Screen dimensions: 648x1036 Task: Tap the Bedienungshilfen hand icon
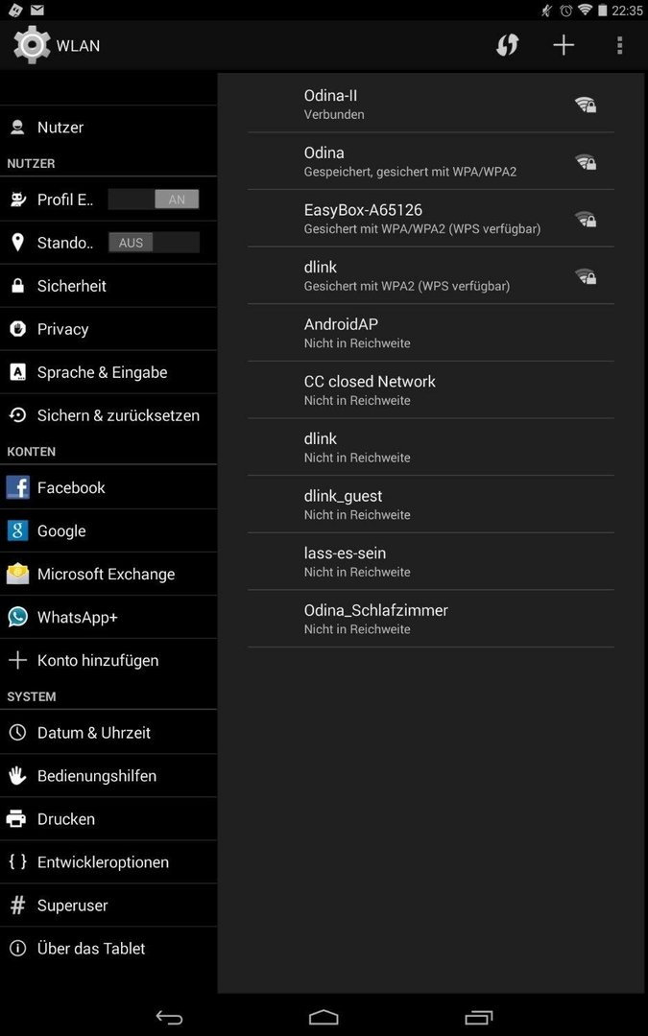(x=18, y=776)
